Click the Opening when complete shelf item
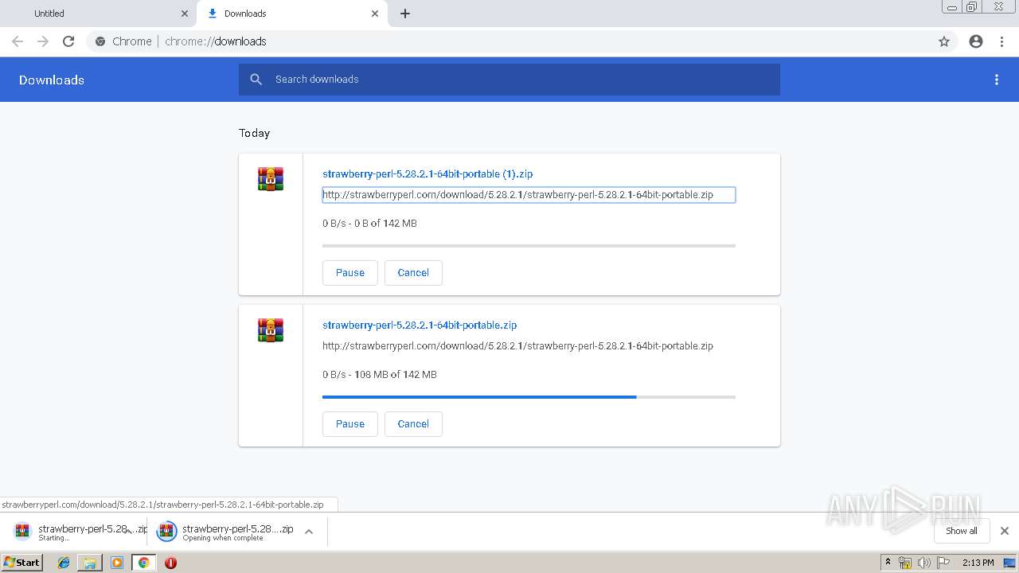 225,532
